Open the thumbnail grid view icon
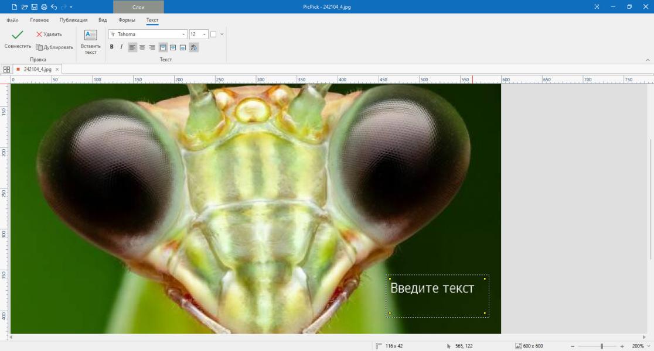Screen dimensions: 654x351 [x=6, y=70]
